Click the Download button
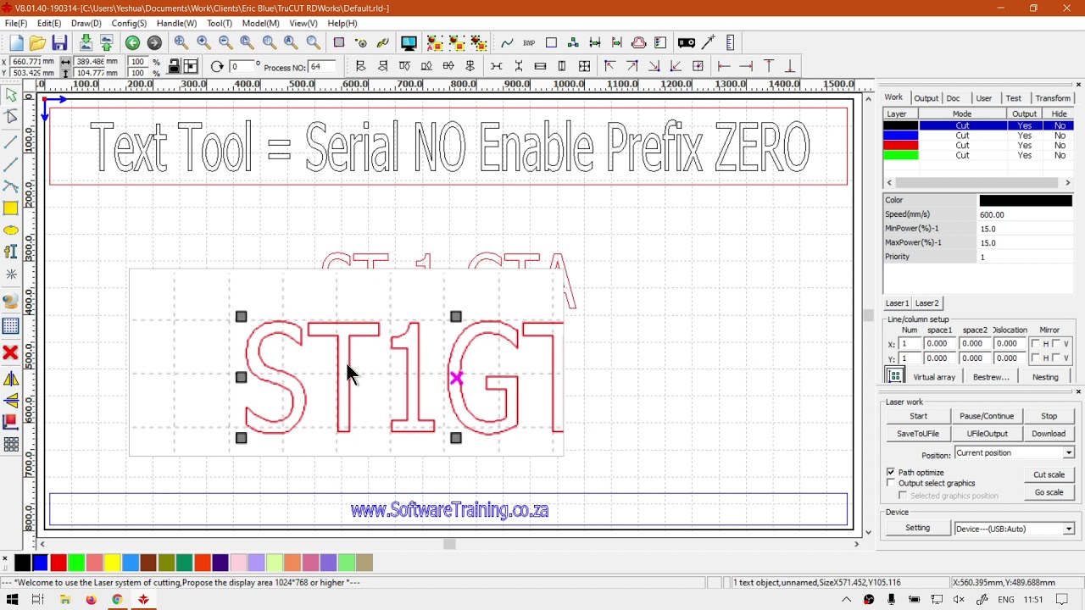The image size is (1085, 610). [1049, 434]
